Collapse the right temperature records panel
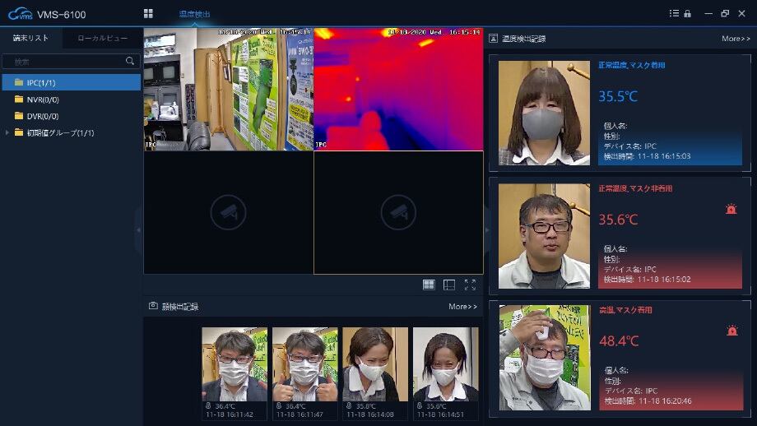The width and height of the screenshot is (757, 426). coord(486,229)
